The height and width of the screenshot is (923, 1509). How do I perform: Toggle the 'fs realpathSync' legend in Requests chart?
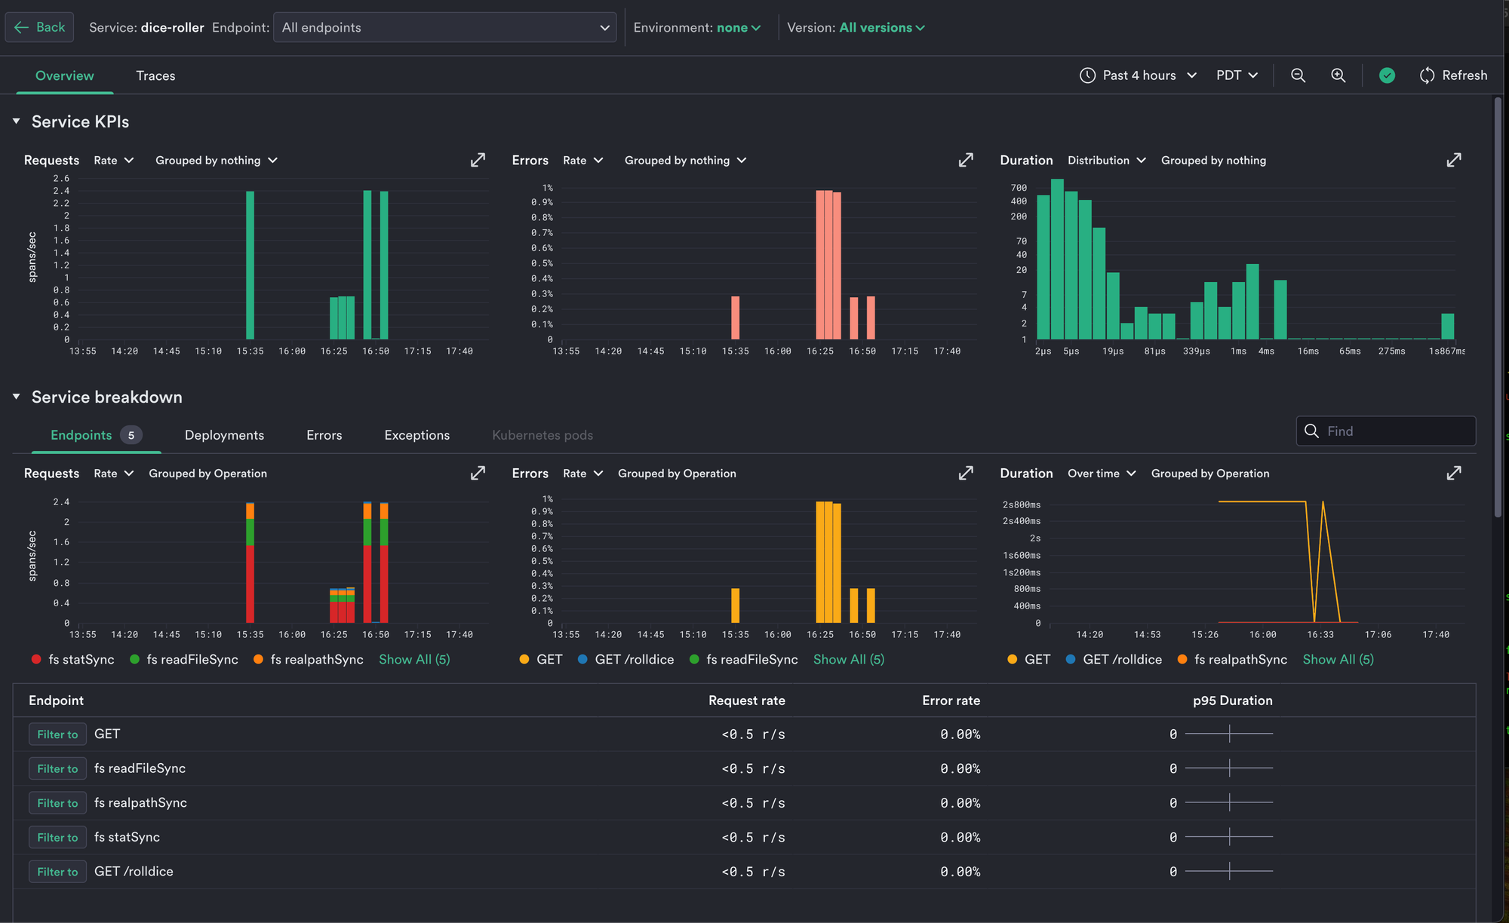click(x=309, y=659)
